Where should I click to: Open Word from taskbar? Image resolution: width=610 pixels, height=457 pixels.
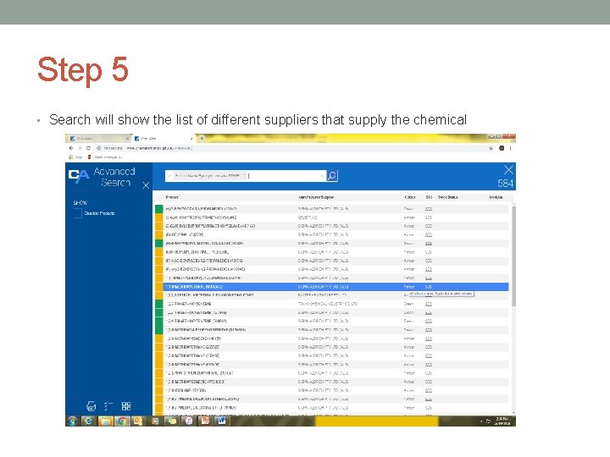[222, 421]
